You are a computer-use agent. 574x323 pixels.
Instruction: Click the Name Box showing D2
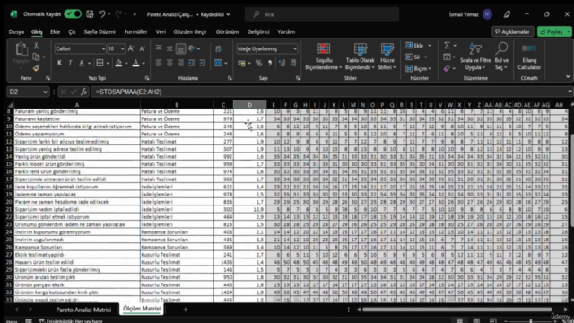pyautogui.click(x=28, y=92)
